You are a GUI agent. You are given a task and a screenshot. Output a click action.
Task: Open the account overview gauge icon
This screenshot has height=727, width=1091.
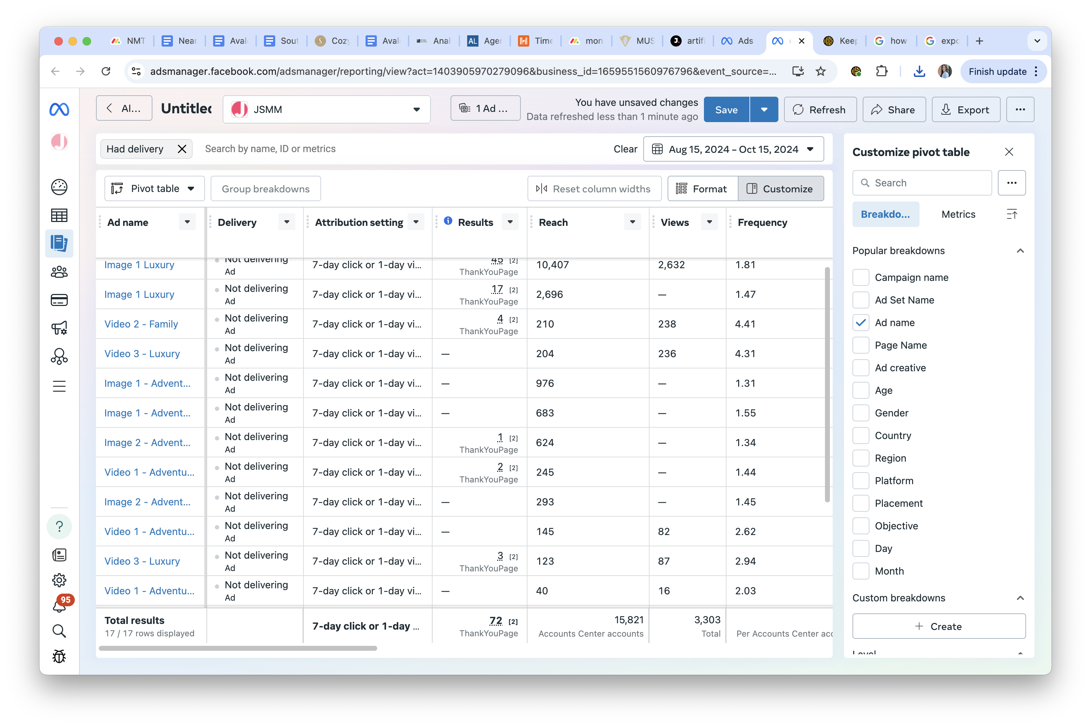(59, 187)
